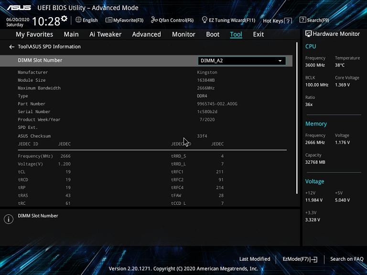Click the tRAS value 43 row

pos(44,195)
